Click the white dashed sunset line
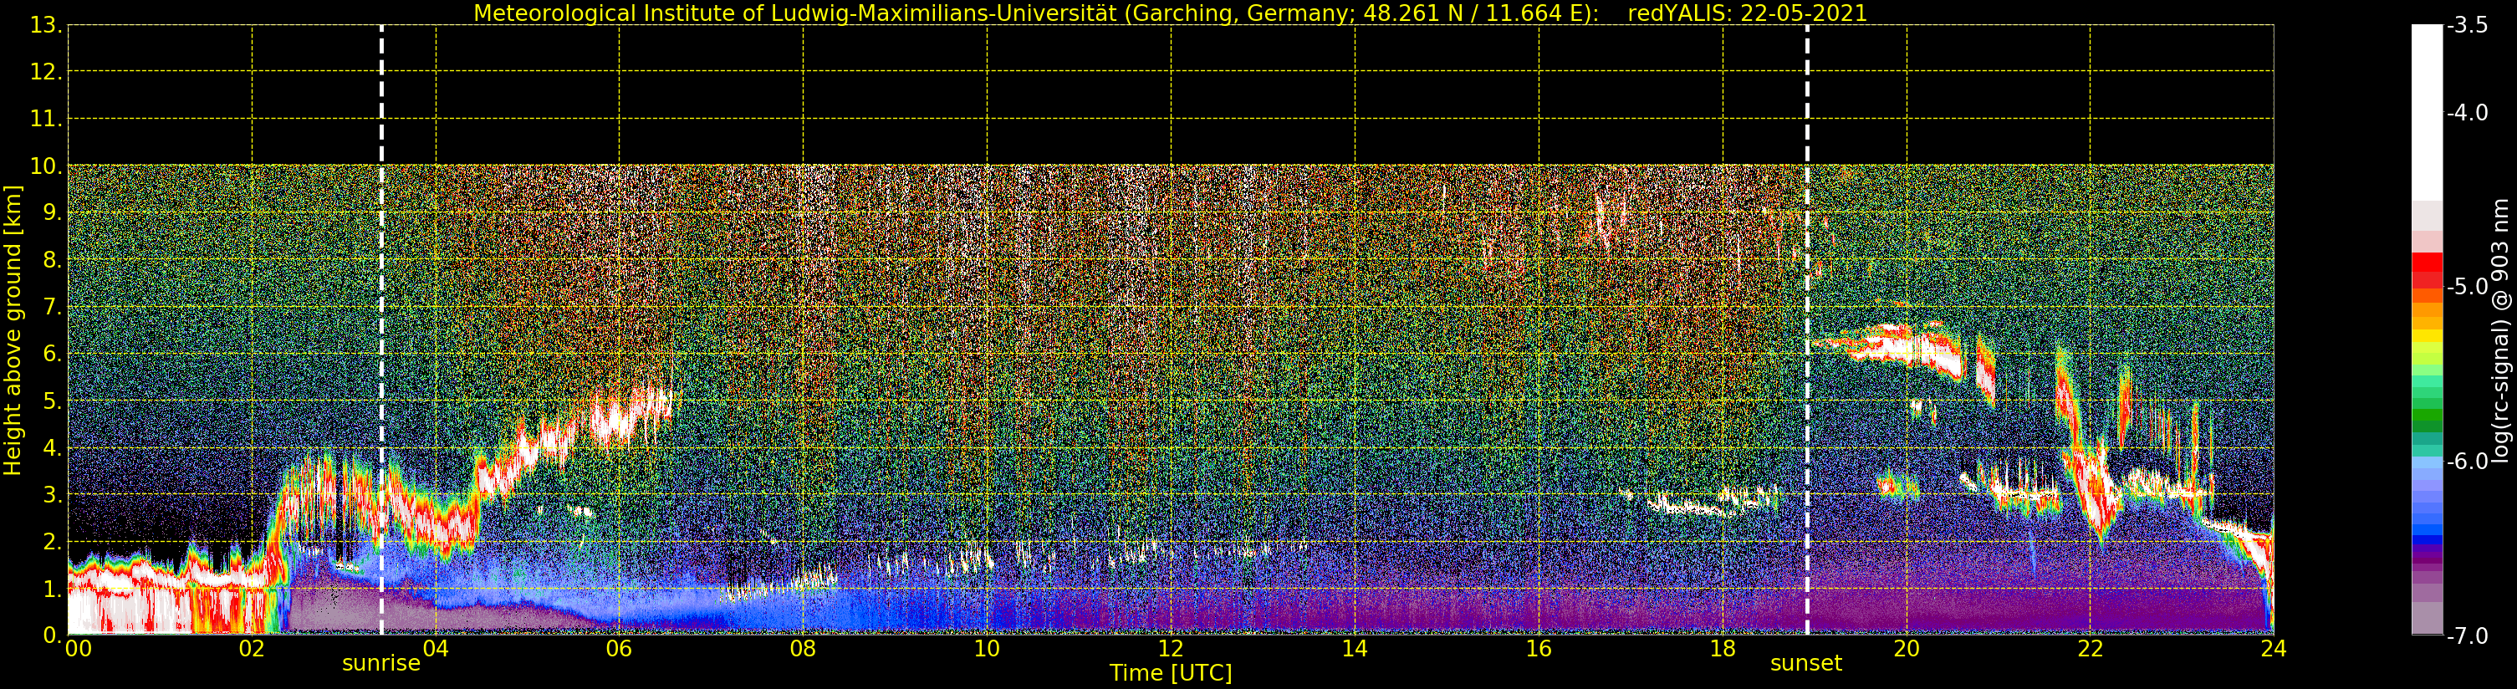Image resolution: width=2517 pixels, height=689 pixels. (x=1807, y=330)
